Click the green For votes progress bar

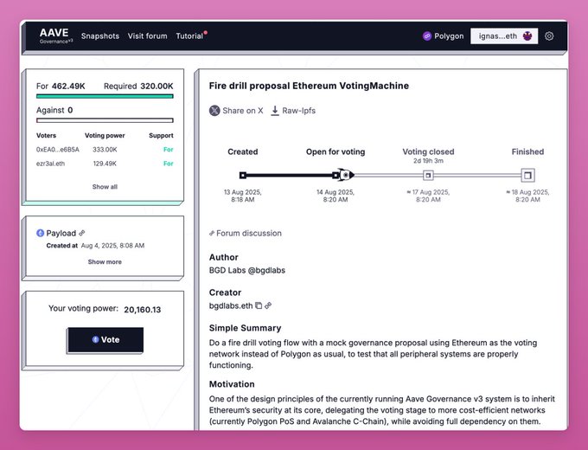tap(105, 96)
